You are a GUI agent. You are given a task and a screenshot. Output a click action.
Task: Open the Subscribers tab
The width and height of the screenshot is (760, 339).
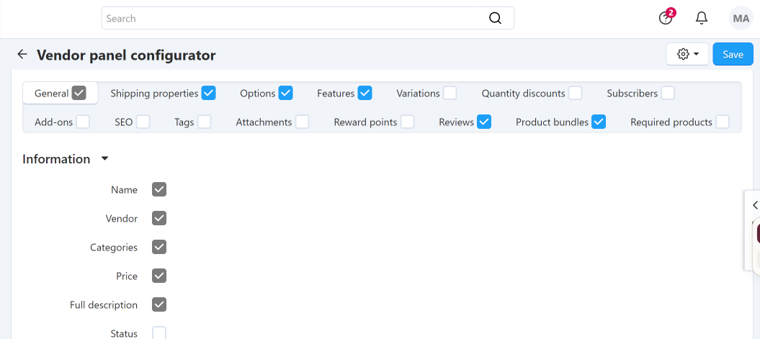click(x=632, y=94)
